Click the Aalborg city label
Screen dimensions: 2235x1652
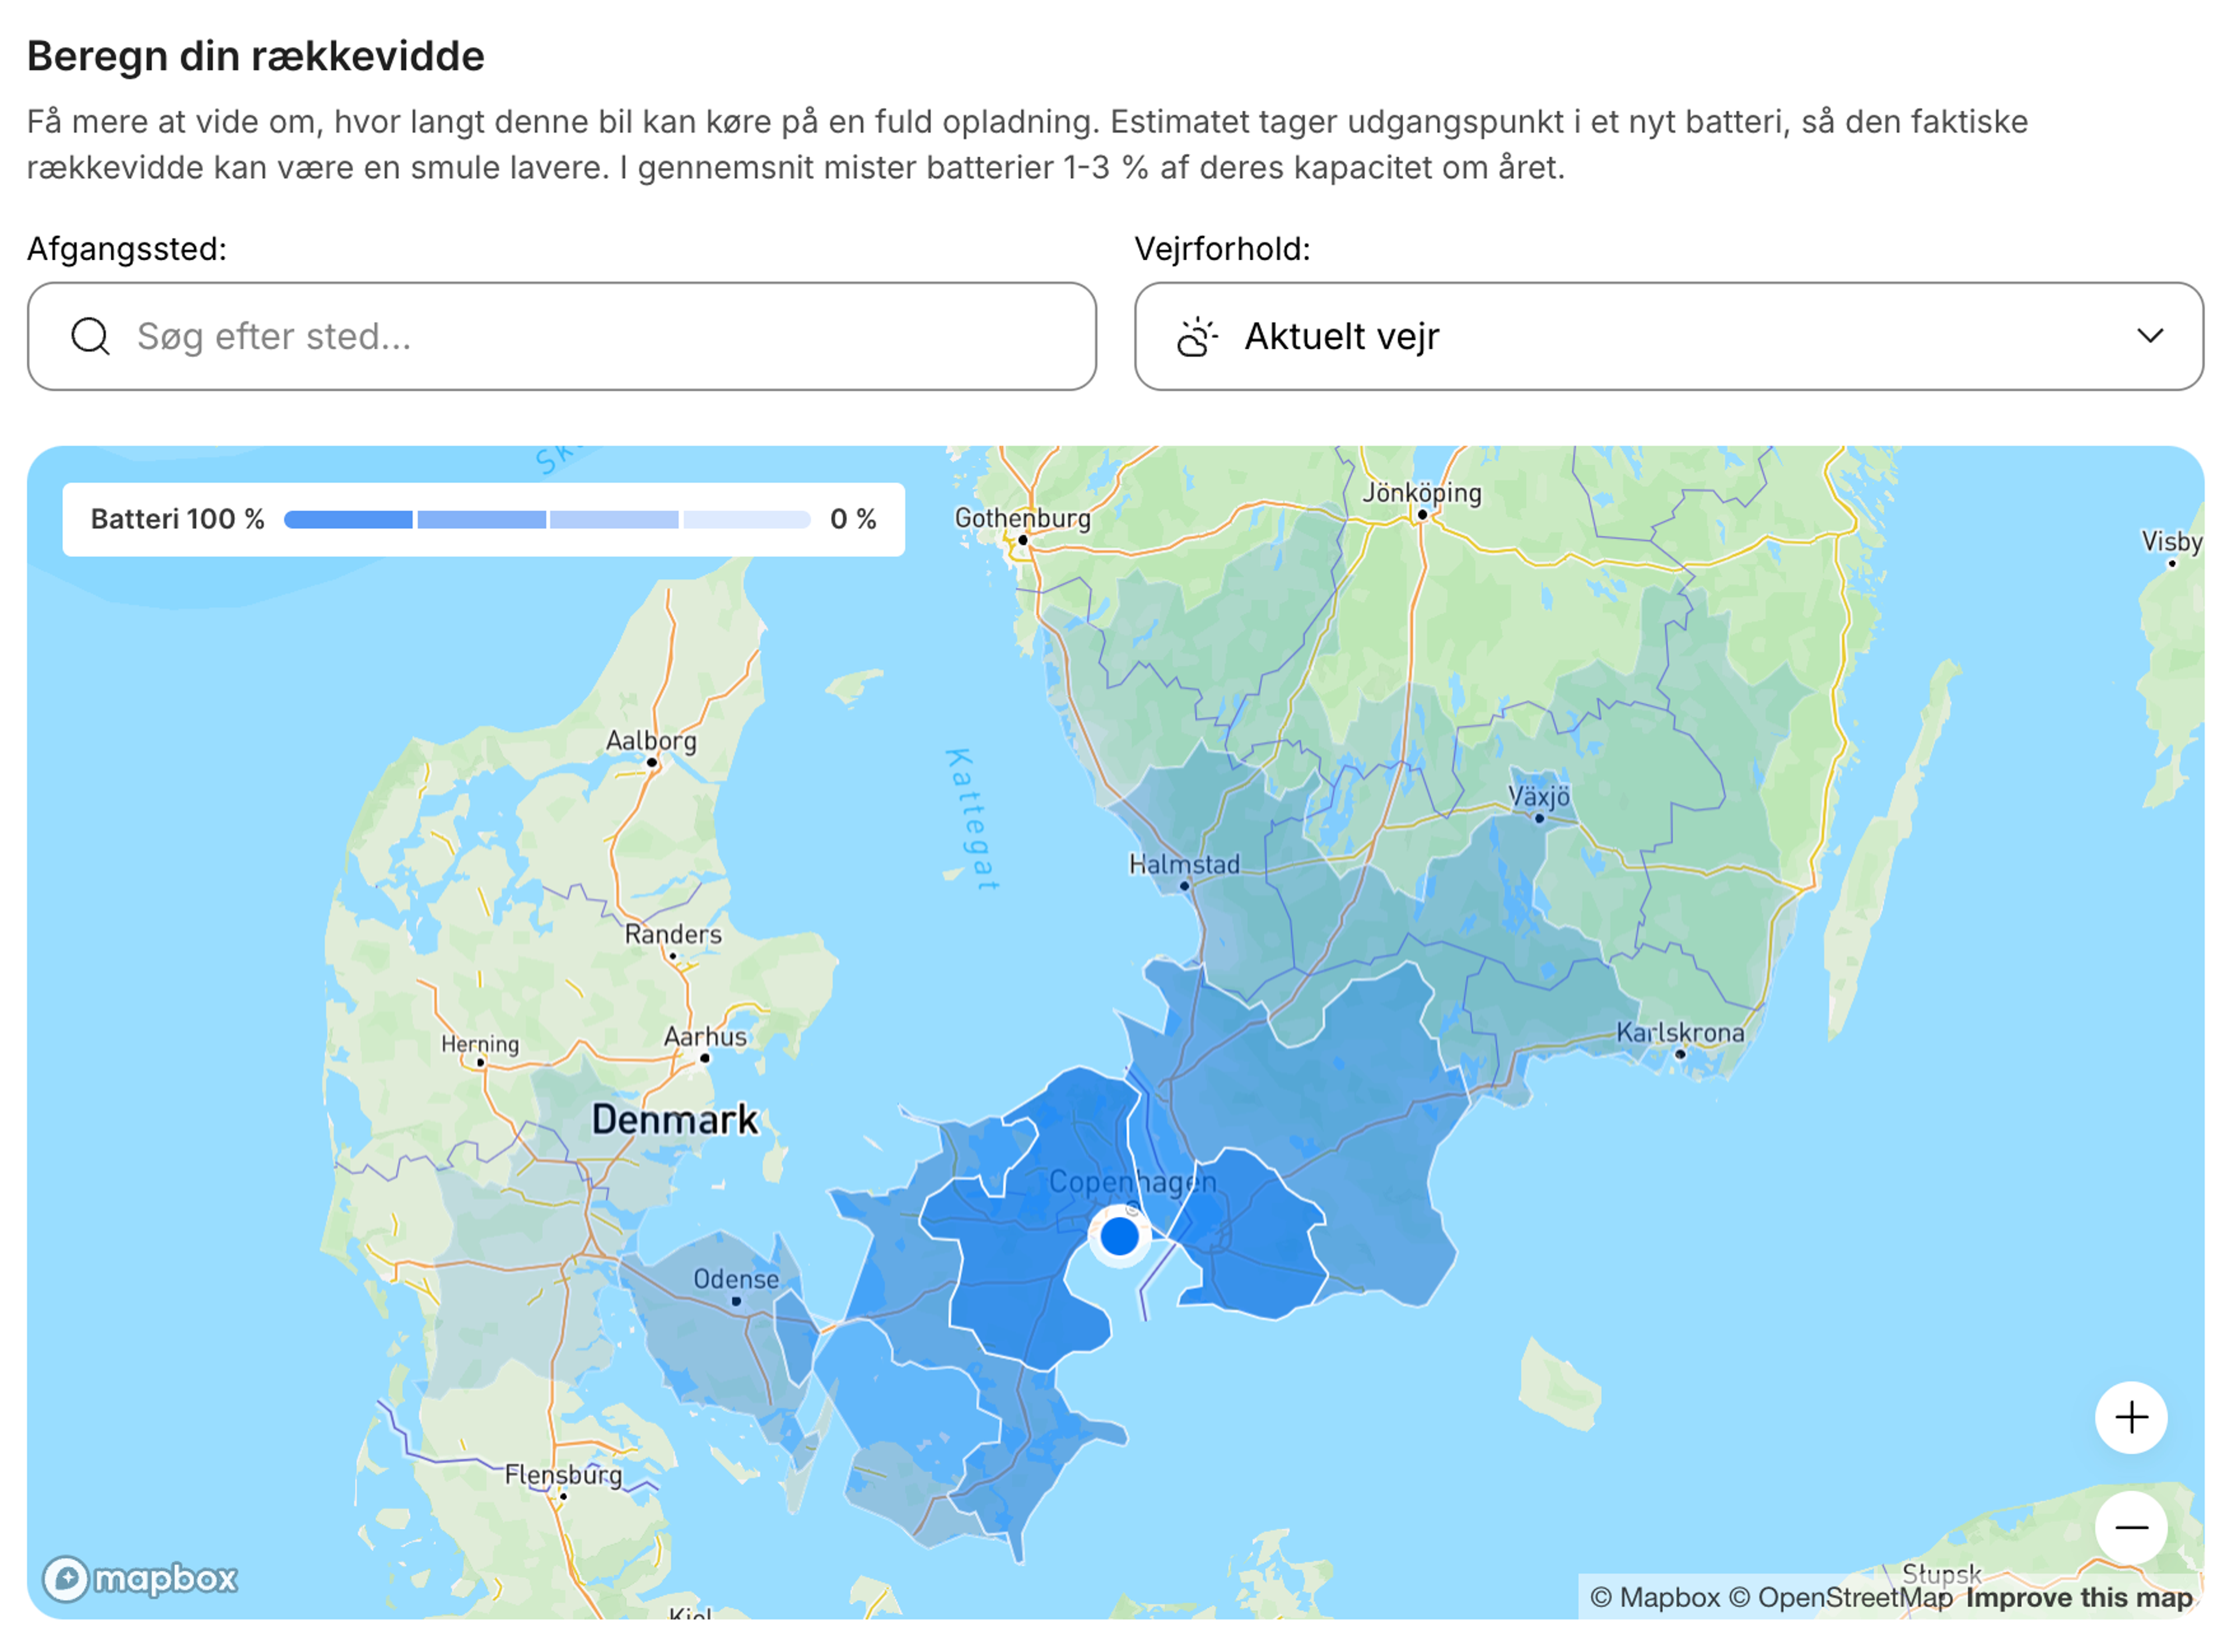[x=651, y=741]
